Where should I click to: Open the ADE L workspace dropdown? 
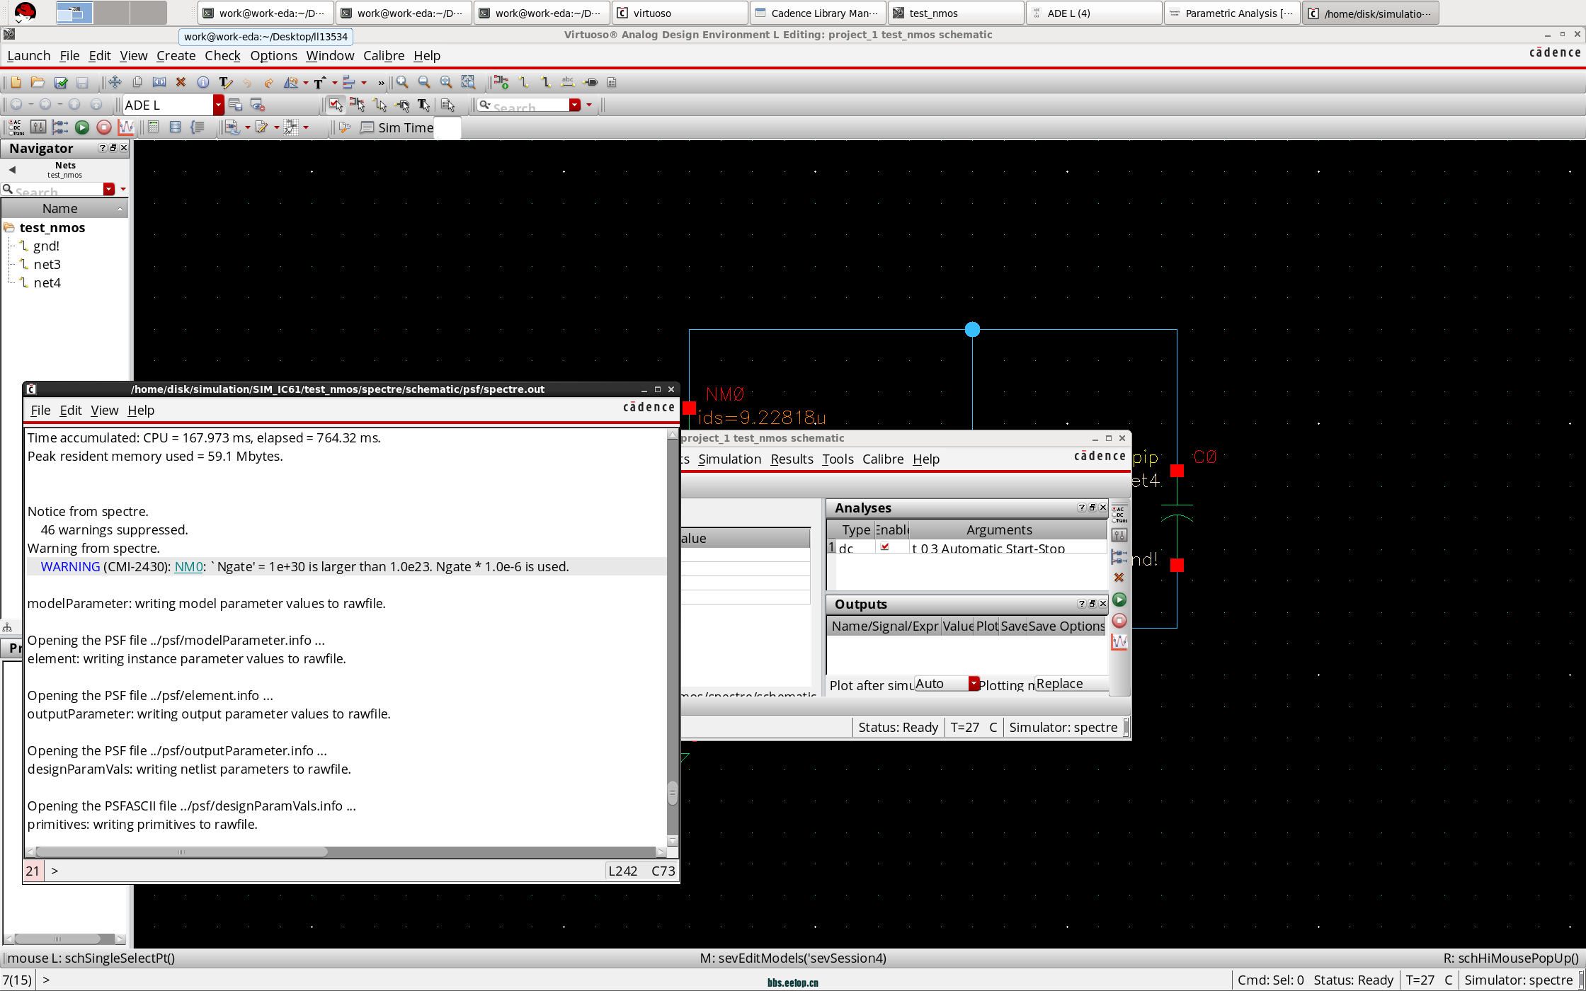[219, 105]
